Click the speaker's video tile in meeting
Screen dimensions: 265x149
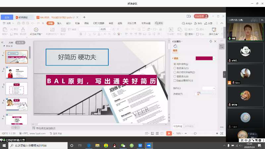click(245, 32)
